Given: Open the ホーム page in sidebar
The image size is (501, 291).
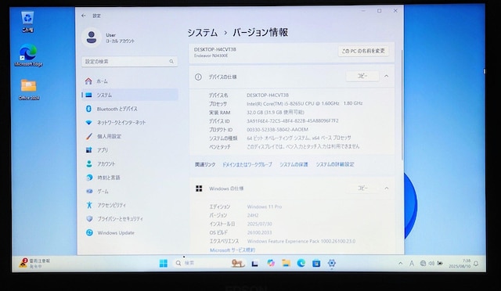Looking at the screenshot, I should coord(129,81).
